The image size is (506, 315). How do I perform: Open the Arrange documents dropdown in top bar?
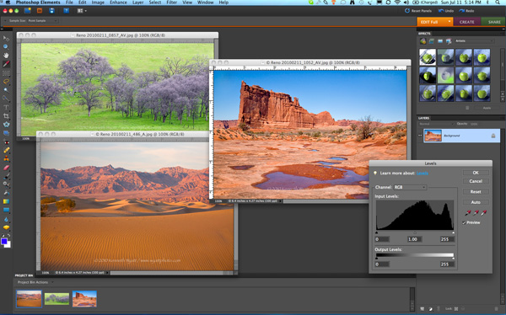pyautogui.click(x=82, y=11)
